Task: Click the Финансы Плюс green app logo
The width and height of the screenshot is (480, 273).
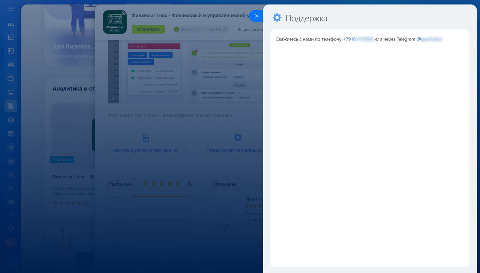Action: (x=115, y=22)
